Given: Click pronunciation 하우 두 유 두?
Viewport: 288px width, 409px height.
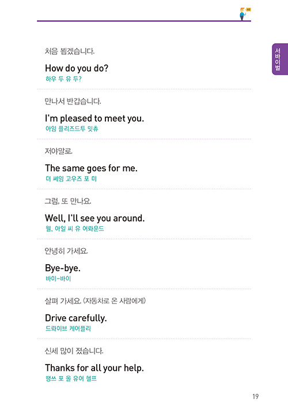Looking at the screenshot, I should 63,79.
